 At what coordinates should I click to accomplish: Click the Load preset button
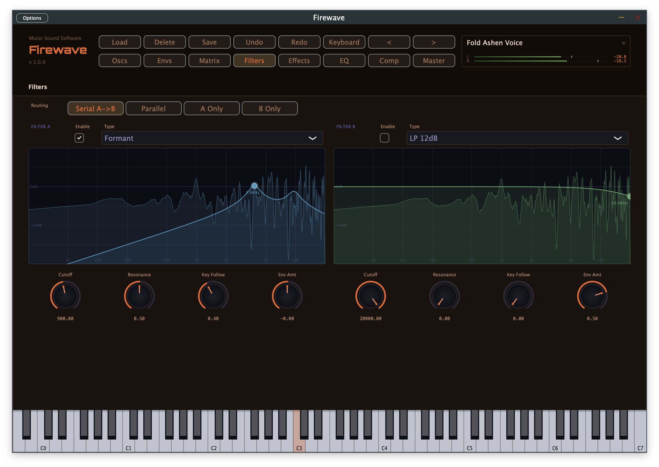(x=120, y=42)
